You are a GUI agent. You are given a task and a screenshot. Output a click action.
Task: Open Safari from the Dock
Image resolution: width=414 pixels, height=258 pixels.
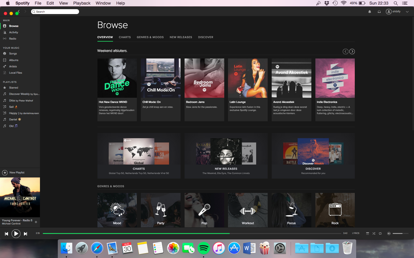pyautogui.click(x=97, y=248)
